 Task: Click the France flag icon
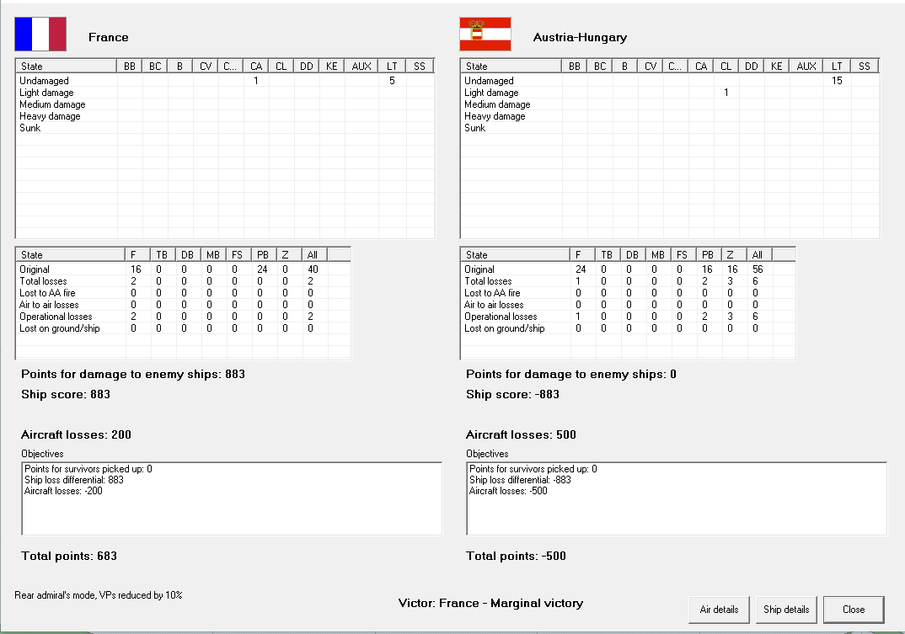point(40,35)
